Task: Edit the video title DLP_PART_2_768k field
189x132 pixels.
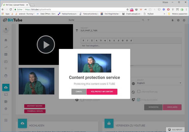Action: [x=131, y=31]
